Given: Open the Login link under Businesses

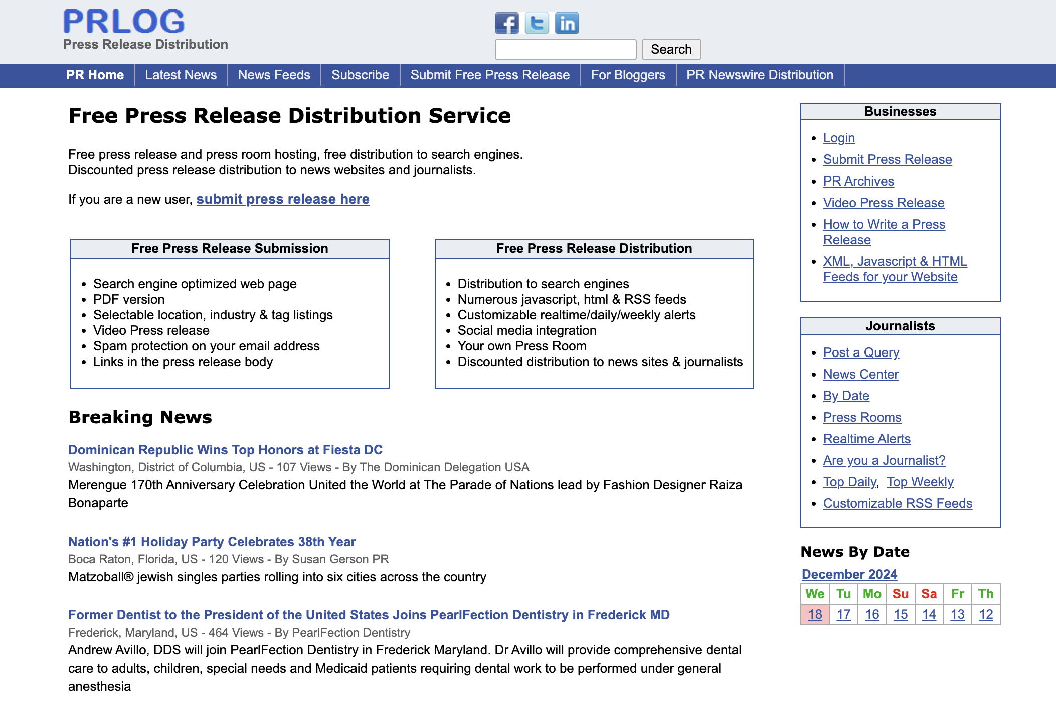Looking at the screenshot, I should (839, 138).
